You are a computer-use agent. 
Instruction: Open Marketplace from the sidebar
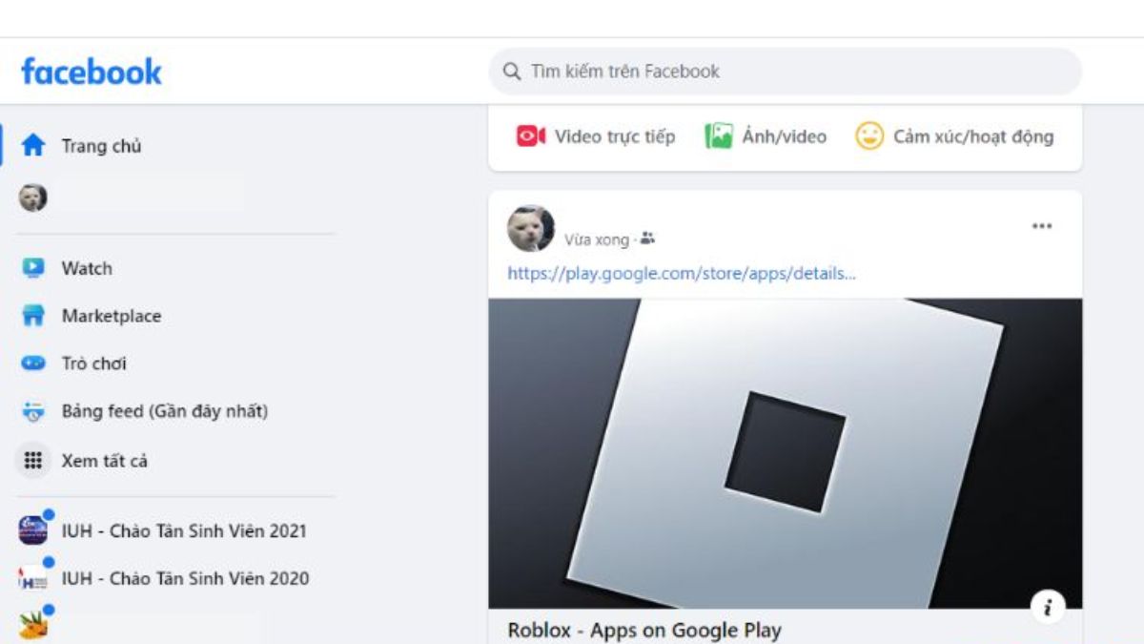pos(112,316)
